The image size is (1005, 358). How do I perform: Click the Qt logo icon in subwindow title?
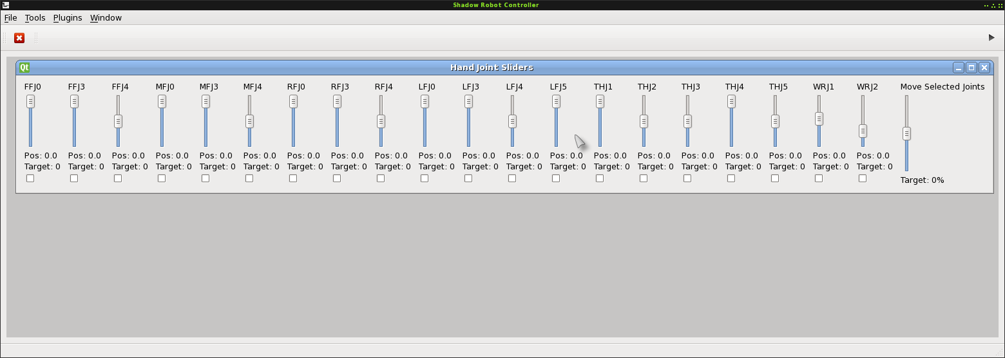(24, 68)
